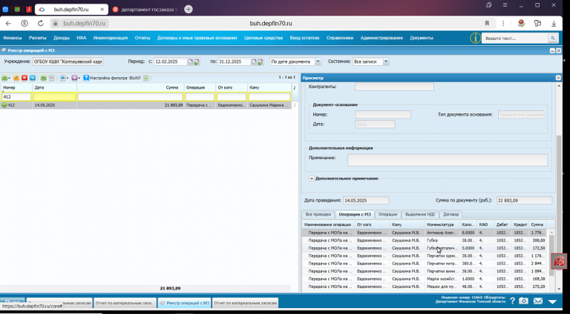This screenshot has height=314, width=570.
Task: Open a new browser tab
Action: click(x=189, y=10)
